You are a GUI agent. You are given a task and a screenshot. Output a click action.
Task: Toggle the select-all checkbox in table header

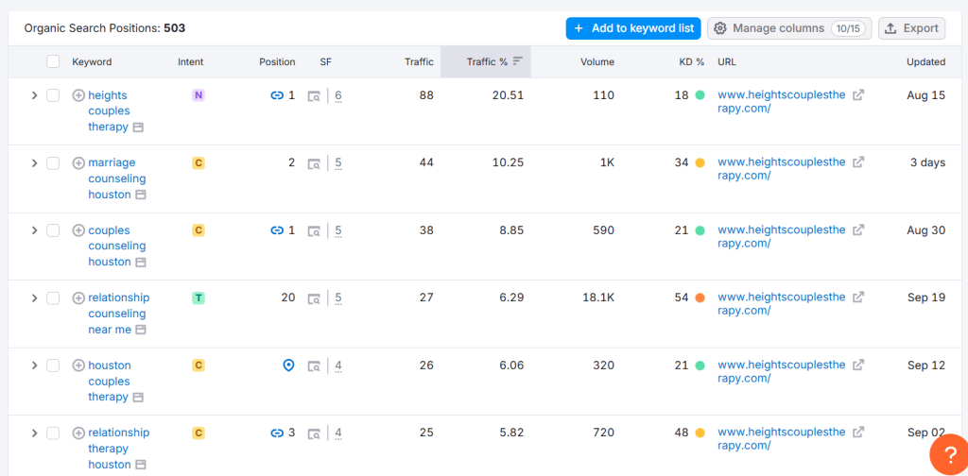pyautogui.click(x=53, y=61)
